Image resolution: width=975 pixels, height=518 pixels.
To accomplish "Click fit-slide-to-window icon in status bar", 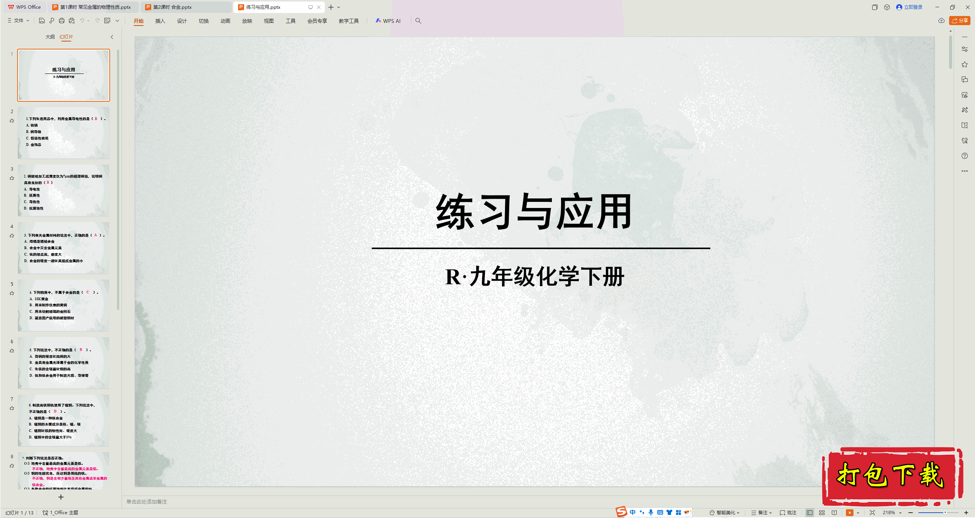I will pos(873,513).
